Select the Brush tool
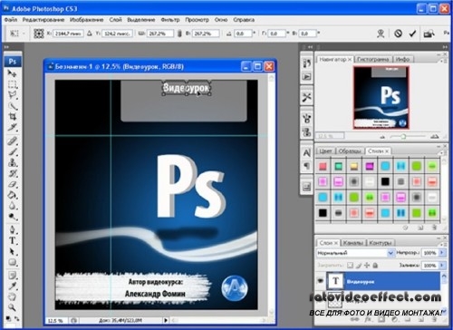453x330 pixels. pos(12,151)
